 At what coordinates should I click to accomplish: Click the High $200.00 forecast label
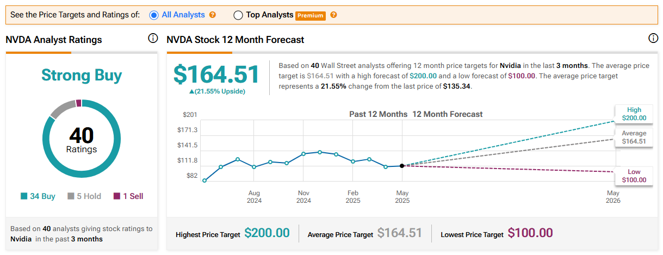[634, 114]
